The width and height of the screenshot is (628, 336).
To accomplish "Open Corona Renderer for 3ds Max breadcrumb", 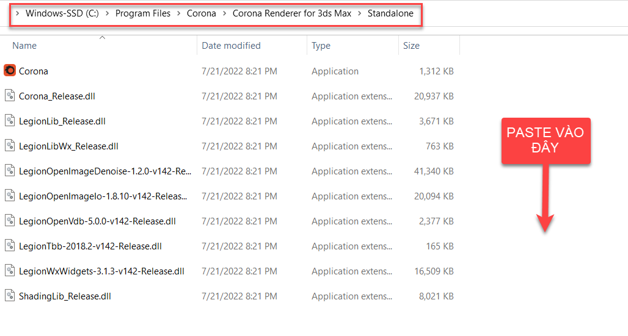I will 292,13.
